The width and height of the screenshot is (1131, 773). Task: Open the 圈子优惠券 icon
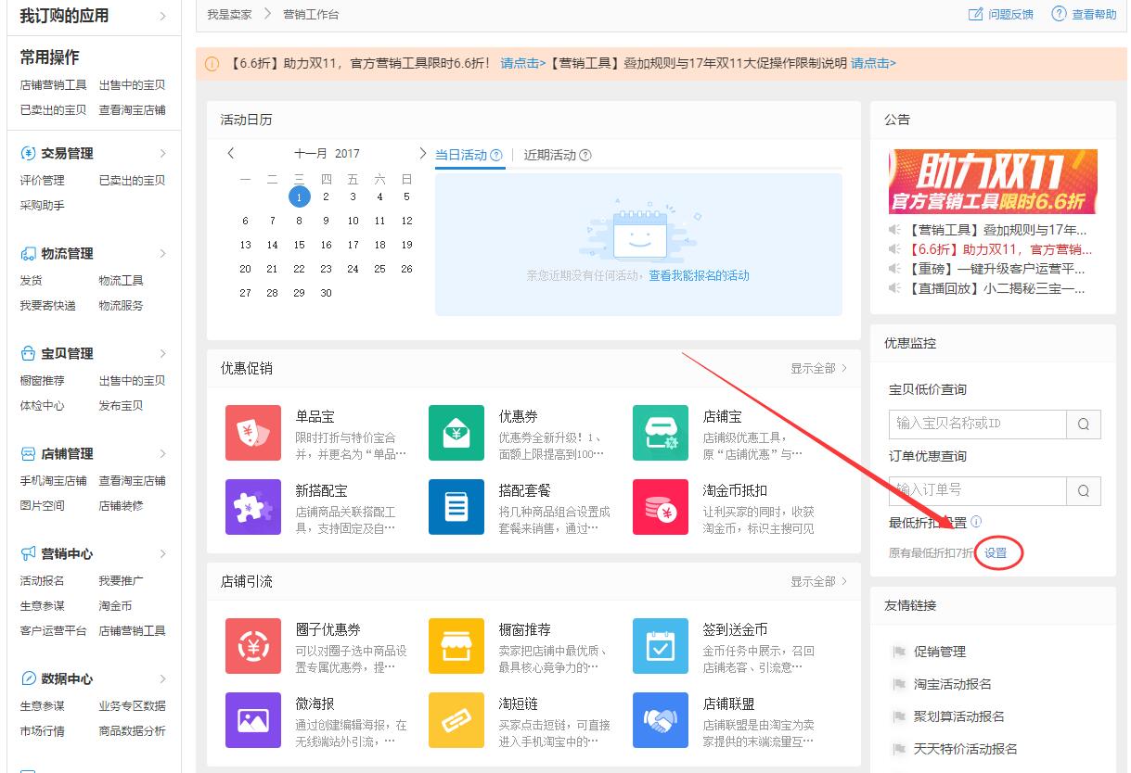tap(253, 646)
